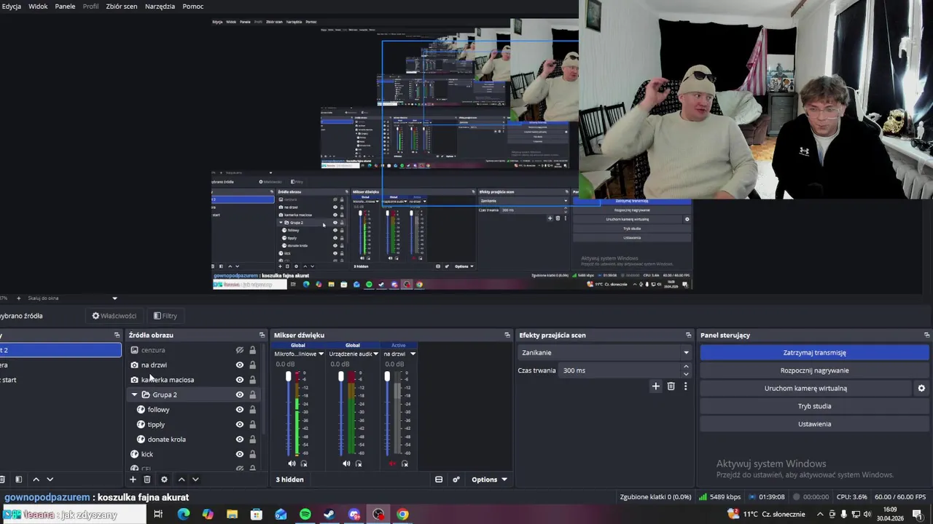
Task: Undock the Panel sterujący panel
Action: [x=926, y=335]
